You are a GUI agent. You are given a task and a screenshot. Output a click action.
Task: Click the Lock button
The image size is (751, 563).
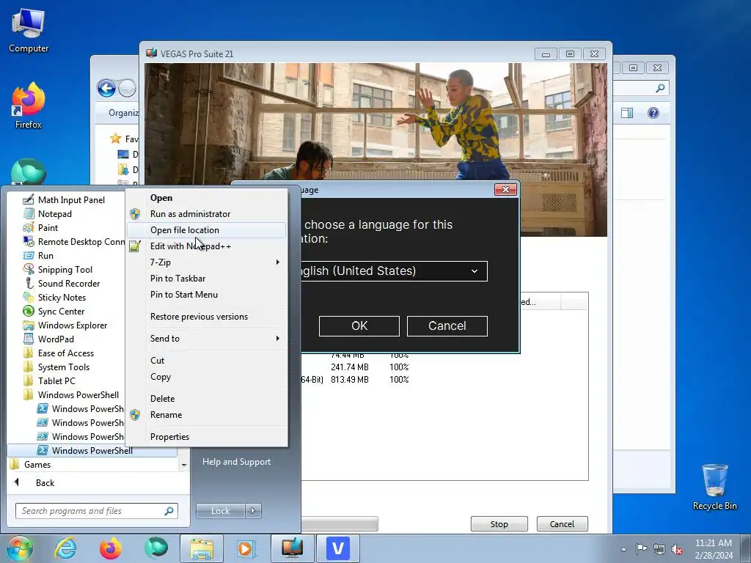220,511
